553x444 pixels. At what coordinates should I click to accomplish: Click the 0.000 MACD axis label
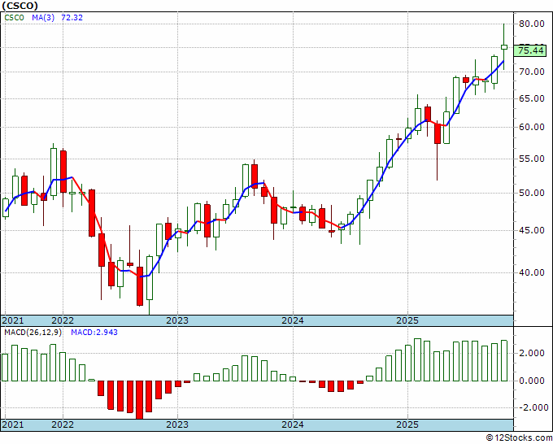tap(533, 381)
